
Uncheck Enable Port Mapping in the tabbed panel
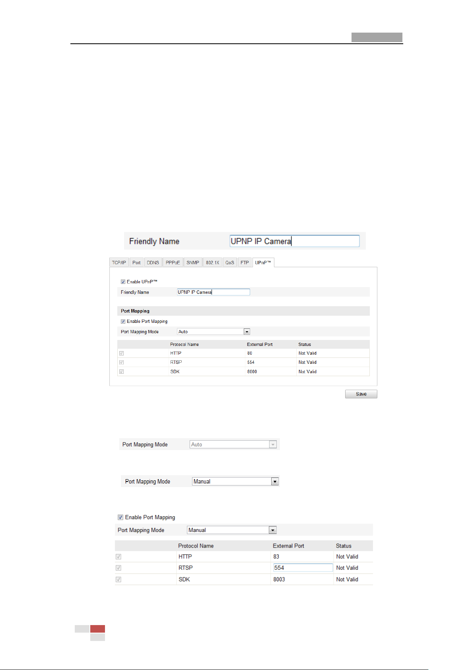click(x=123, y=321)
